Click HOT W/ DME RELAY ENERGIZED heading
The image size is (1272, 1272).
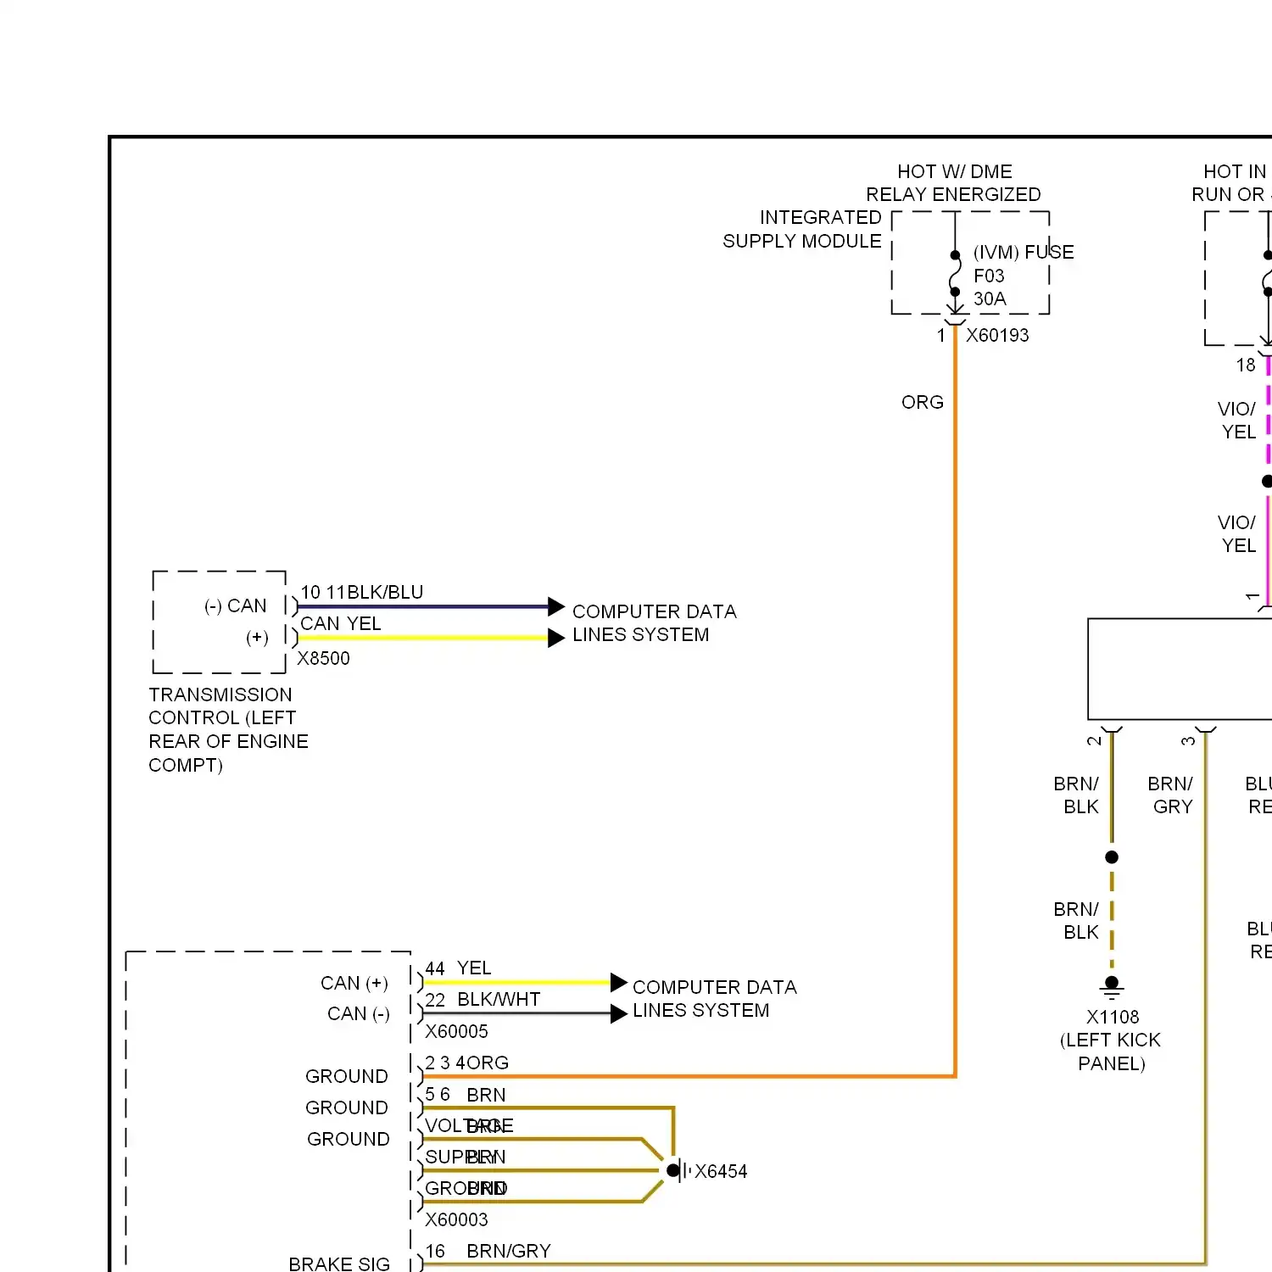(954, 182)
